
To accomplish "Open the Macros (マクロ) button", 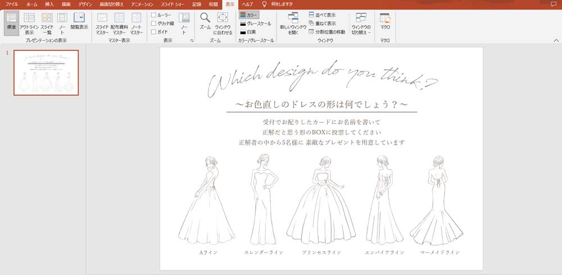I will point(385,22).
